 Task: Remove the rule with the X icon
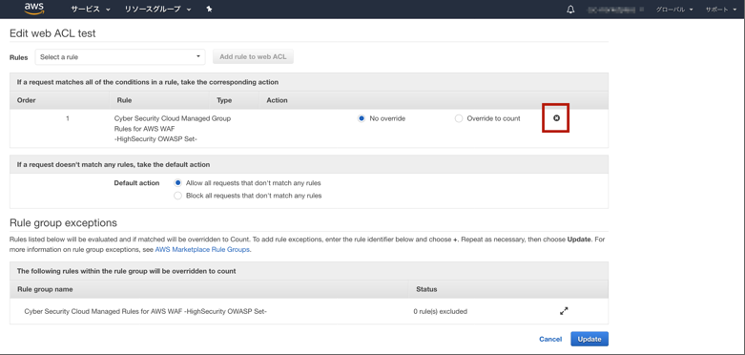(556, 118)
